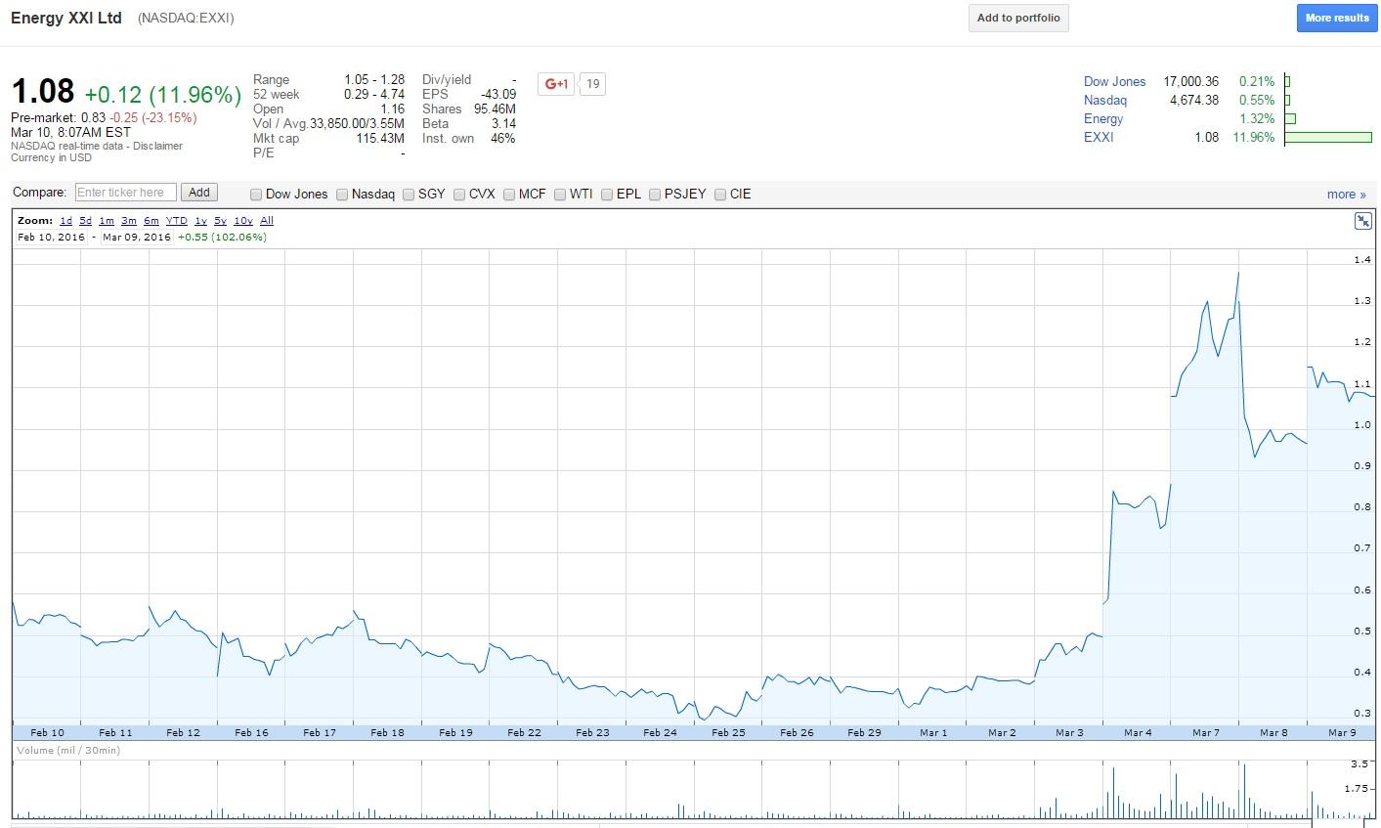Expand more comparison tickers
Screen dimensions: 1381x828
[x=1346, y=195]
